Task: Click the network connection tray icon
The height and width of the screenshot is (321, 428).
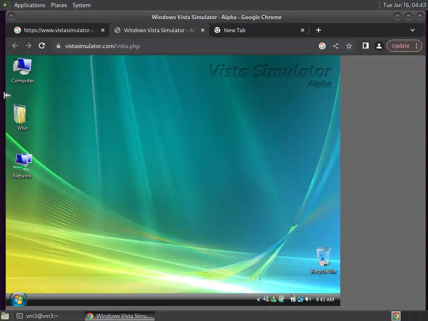Action: pos(300,299)
